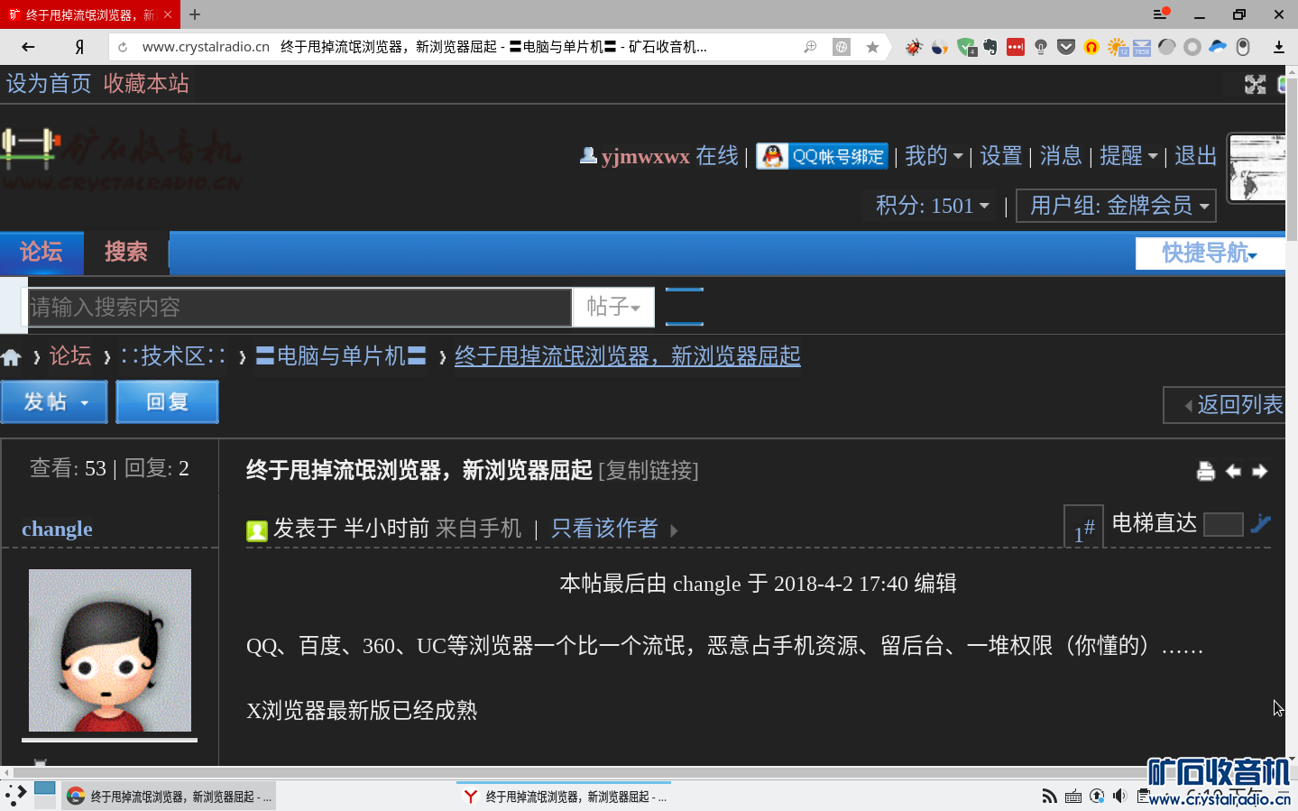
Task: Click the light bulb extension icon
Action: (1041, 47)
